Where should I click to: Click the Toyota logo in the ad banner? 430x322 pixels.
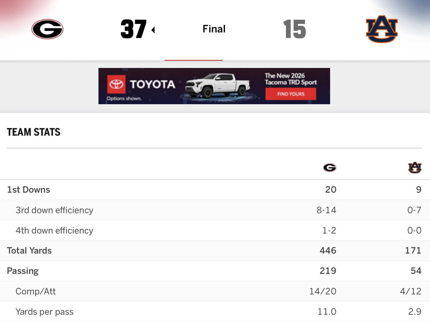click(x=116, y=84)
